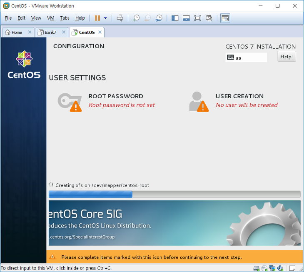Screen dimensions: 304x272
Task: Click the VMware Workstation title bar icon
Action: coord(6,5)
